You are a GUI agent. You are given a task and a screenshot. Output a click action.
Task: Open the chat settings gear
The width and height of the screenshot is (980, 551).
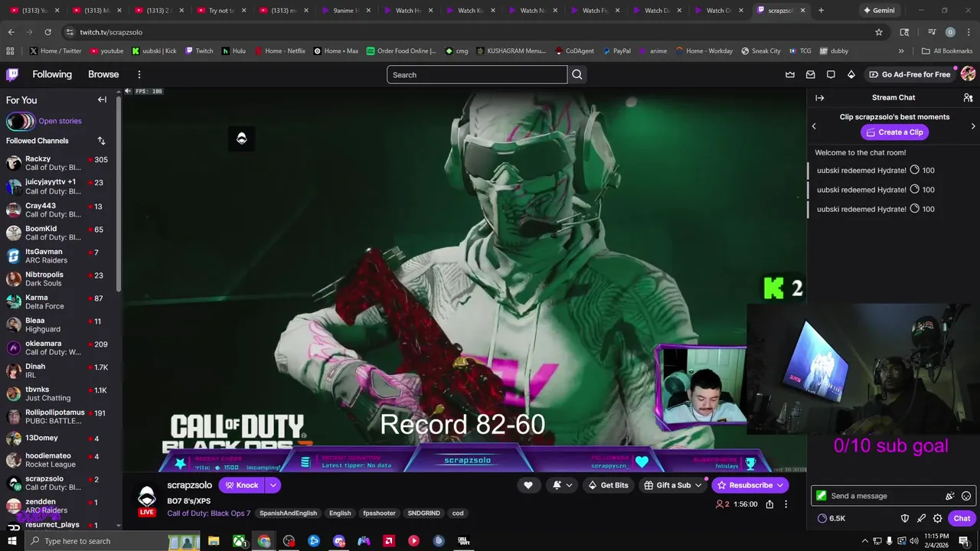coord(937,518)
